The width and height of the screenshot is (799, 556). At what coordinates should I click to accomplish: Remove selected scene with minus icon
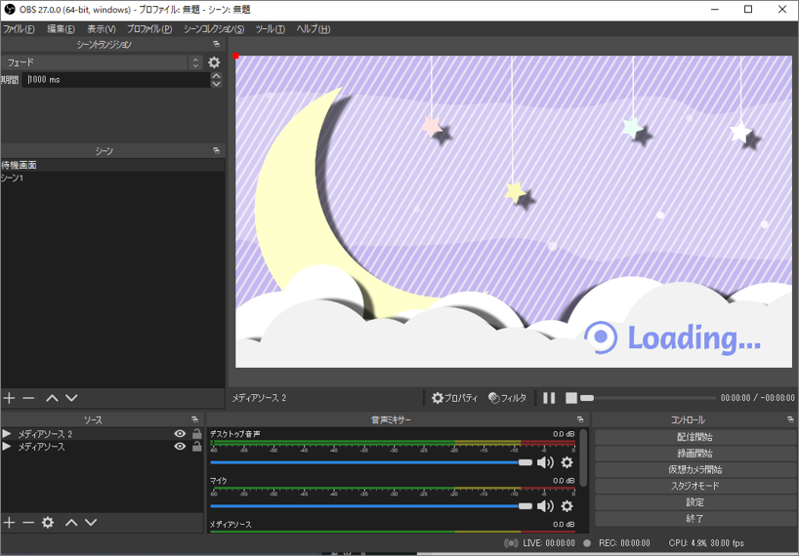[x=29, y=398]
